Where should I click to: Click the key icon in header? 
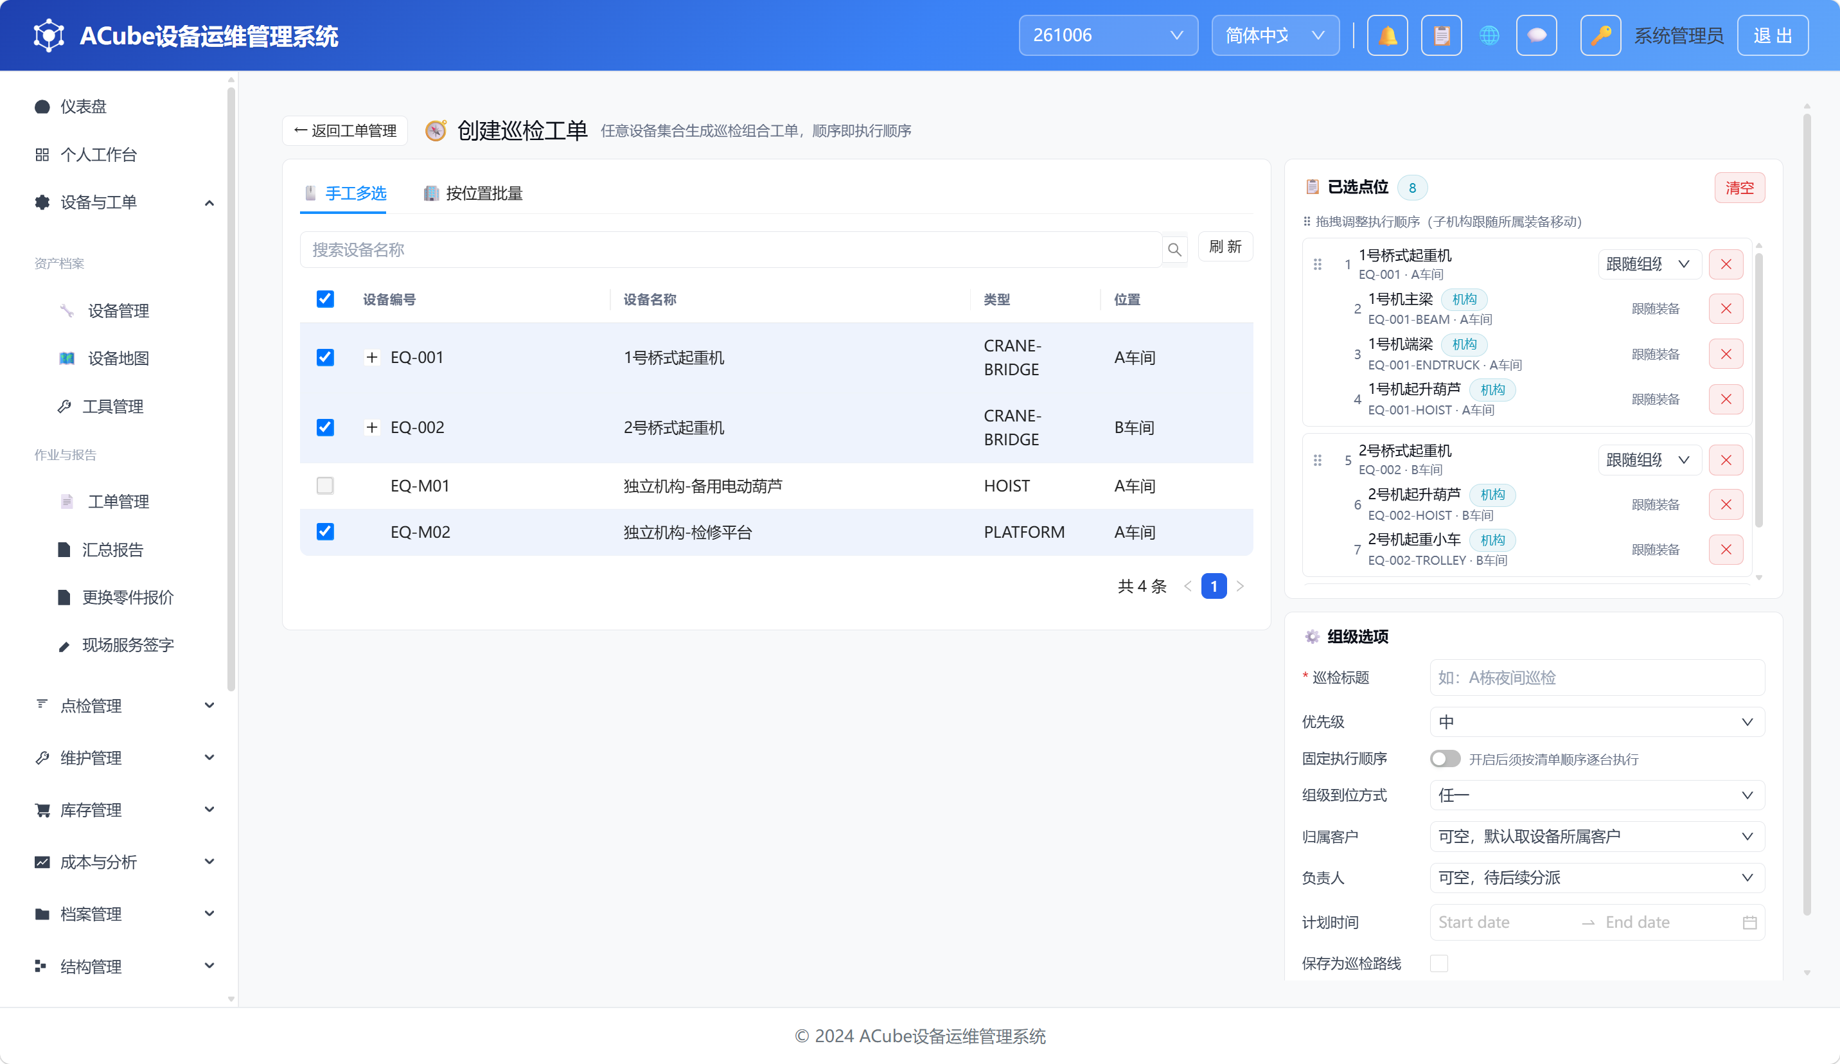(x=1600, y=35)
